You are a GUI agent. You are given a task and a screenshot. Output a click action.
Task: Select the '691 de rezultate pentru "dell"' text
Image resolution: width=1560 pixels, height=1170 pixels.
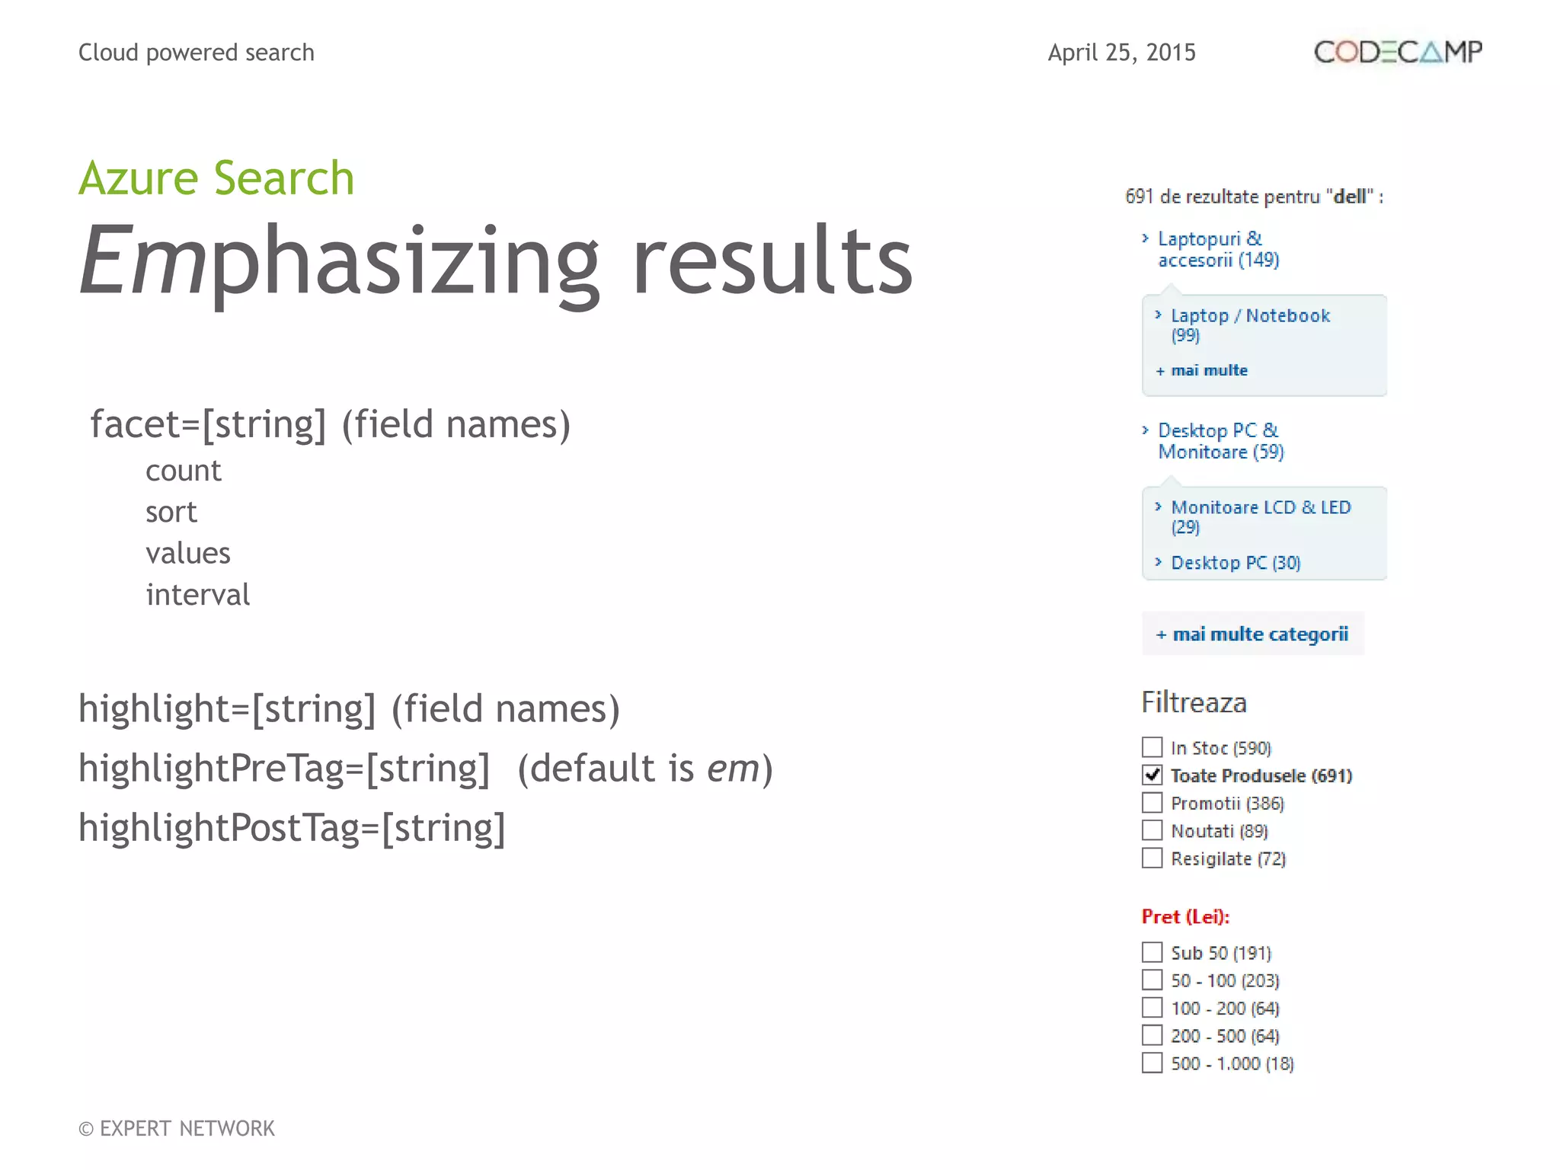[x=1254, y=197]
